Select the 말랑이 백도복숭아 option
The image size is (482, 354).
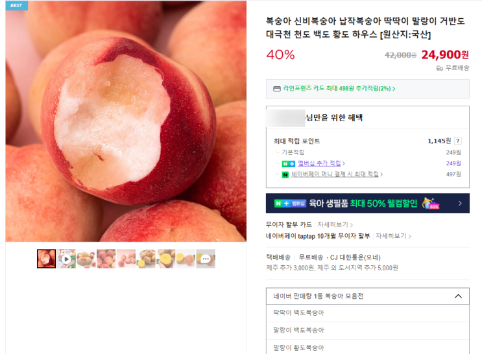pyautogui.click(x=367, y=331)
